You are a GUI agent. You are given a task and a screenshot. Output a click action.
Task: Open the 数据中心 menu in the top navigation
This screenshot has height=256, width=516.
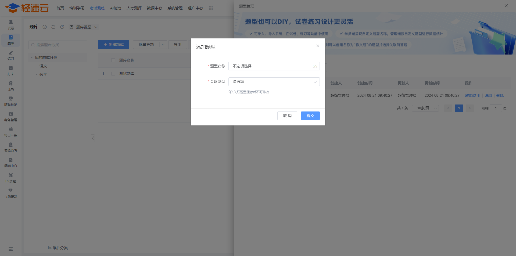pyautogui.click(x=155, y=8)
